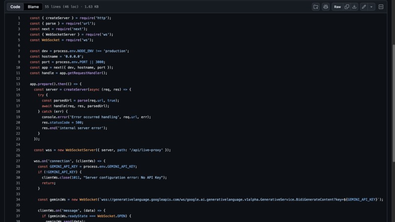Screen dimensions: 395x222
Task: Click 'GEMINI_API_KEY' constant on line 28
Action: [64, 167]
